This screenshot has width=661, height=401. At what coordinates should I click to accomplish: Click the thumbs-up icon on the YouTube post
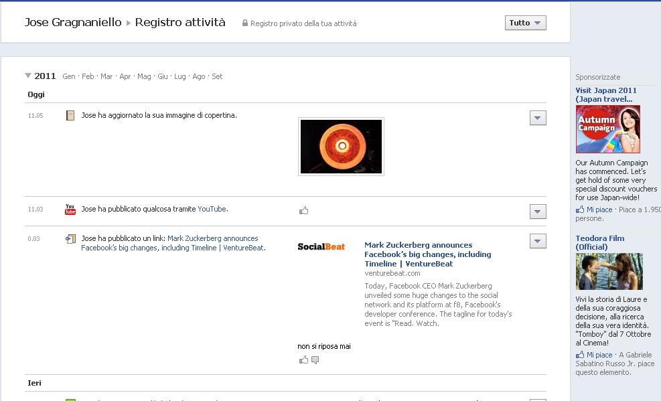coord(304,210)
